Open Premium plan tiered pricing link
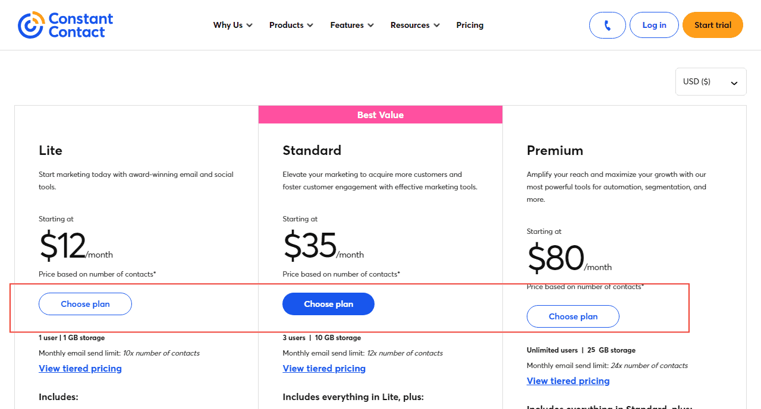The width and height of the screenshot is (761, 409). tap(568, 381)
